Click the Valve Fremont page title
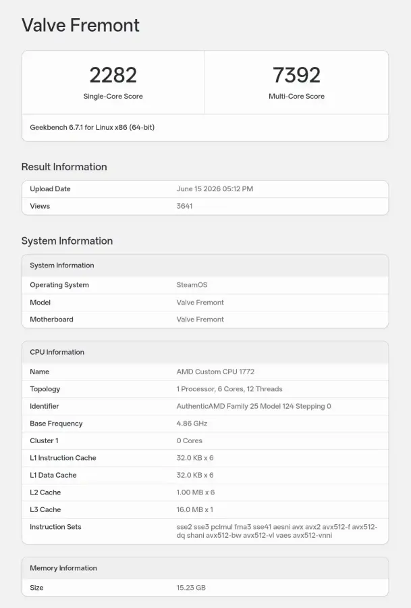Image resolution: width=411 pixels, height=608 pixels. coord(80,25)
